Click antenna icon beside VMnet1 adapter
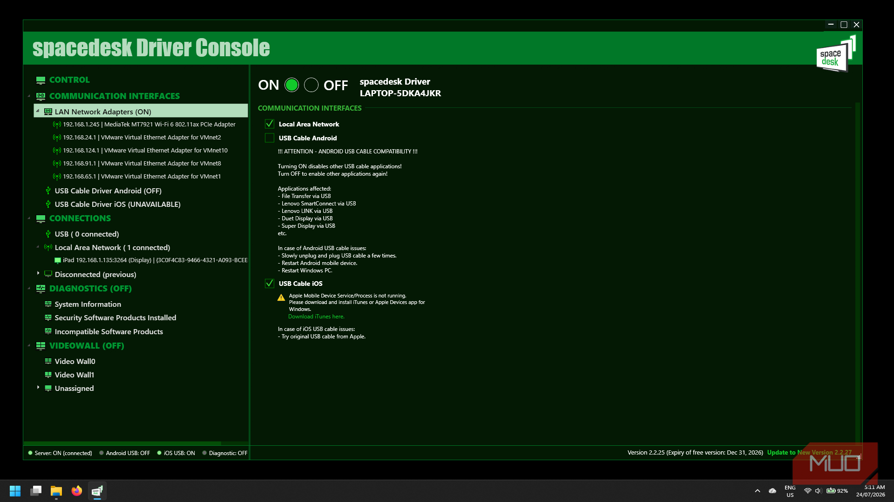The image size is (894, 502). [x=57, y=177]
